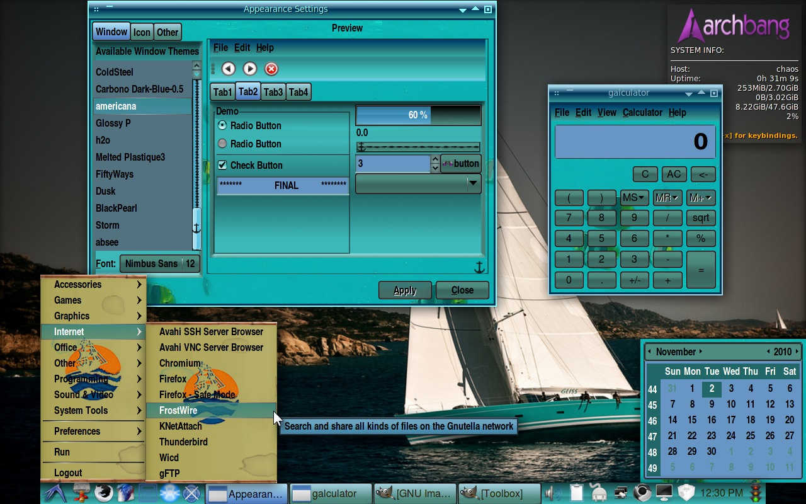This screenshot has height=504, width=806.
Task: Click the crossed blue globe launcher in taskbar
Action: 191,493
